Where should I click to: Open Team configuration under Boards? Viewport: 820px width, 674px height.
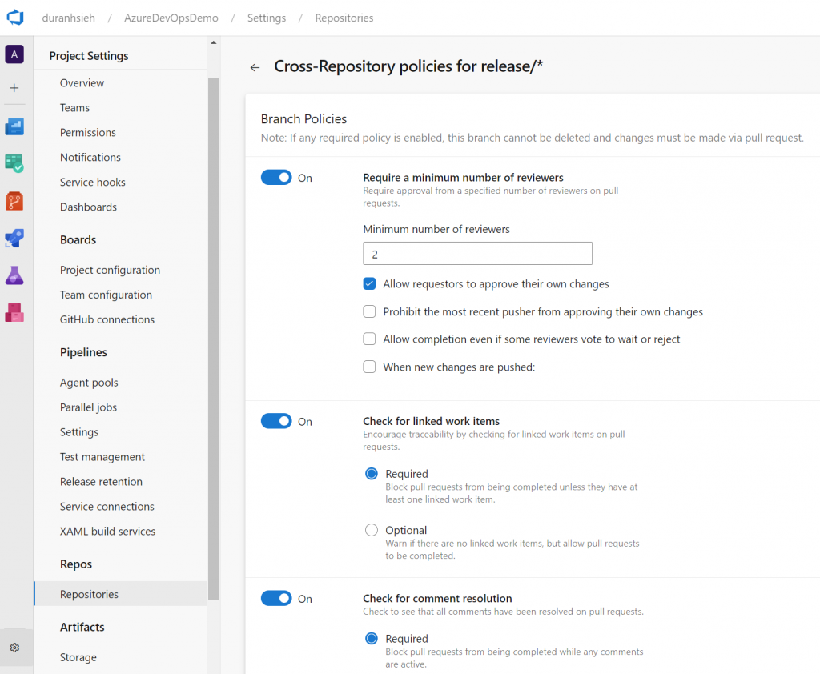click(107, 295)
